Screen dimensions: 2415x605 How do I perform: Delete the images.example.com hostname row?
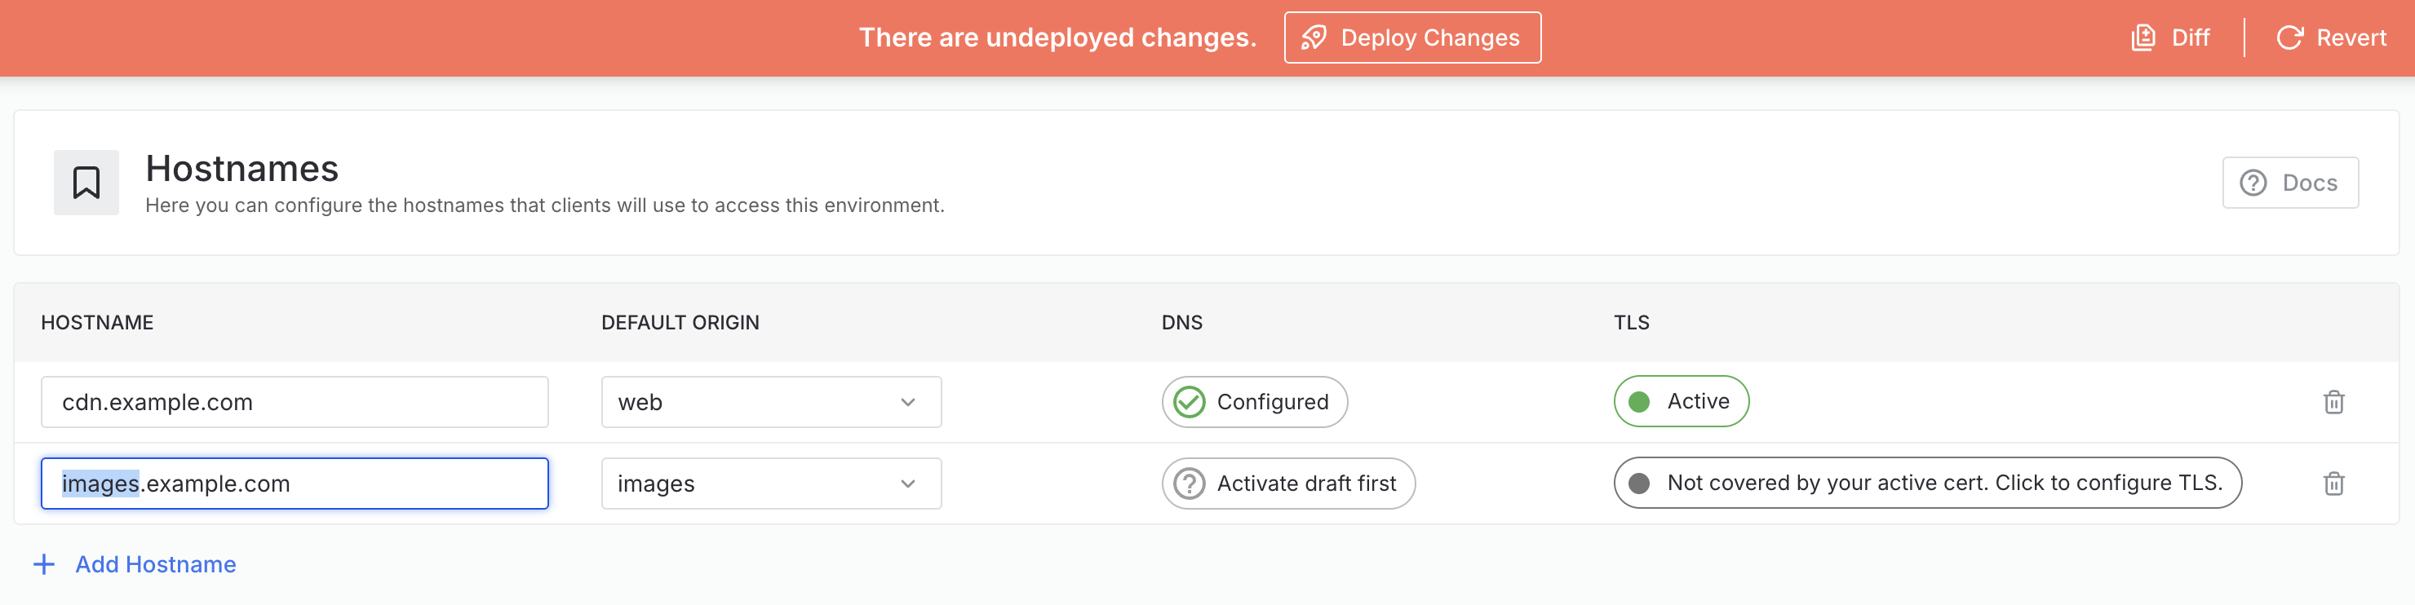[2333, 484]
